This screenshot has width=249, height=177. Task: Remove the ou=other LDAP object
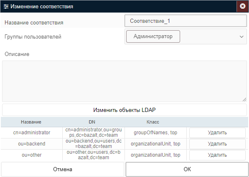pos(217,155)
